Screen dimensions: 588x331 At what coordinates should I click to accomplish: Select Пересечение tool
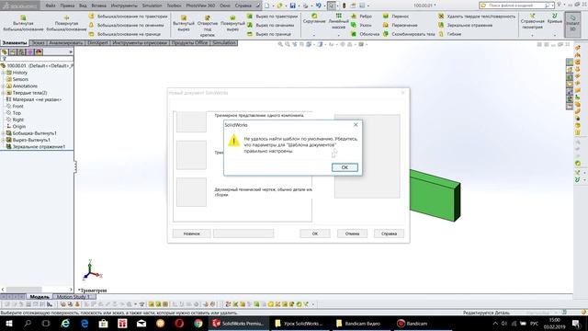tap(401, 25)
